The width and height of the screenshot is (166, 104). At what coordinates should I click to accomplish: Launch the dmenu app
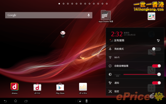point(14,87)
